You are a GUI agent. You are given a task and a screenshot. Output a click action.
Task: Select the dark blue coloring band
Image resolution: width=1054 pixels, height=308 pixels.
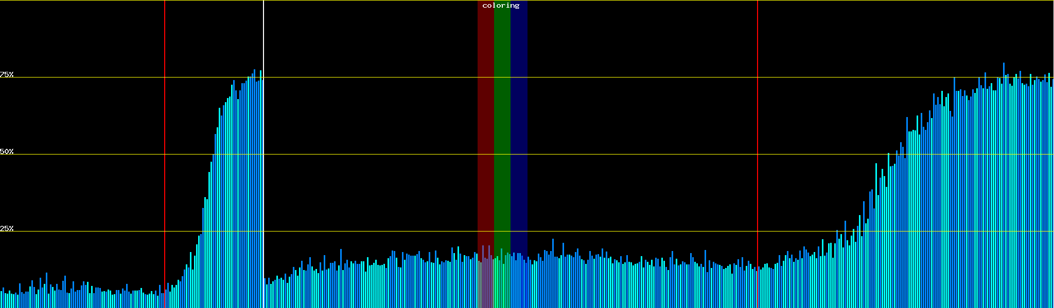(x=519, y=128)
